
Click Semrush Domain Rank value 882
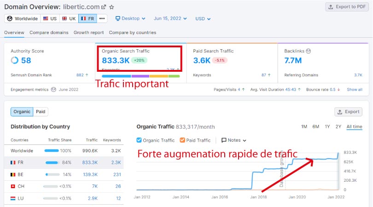pyautogui.click(x=80, y=75)
